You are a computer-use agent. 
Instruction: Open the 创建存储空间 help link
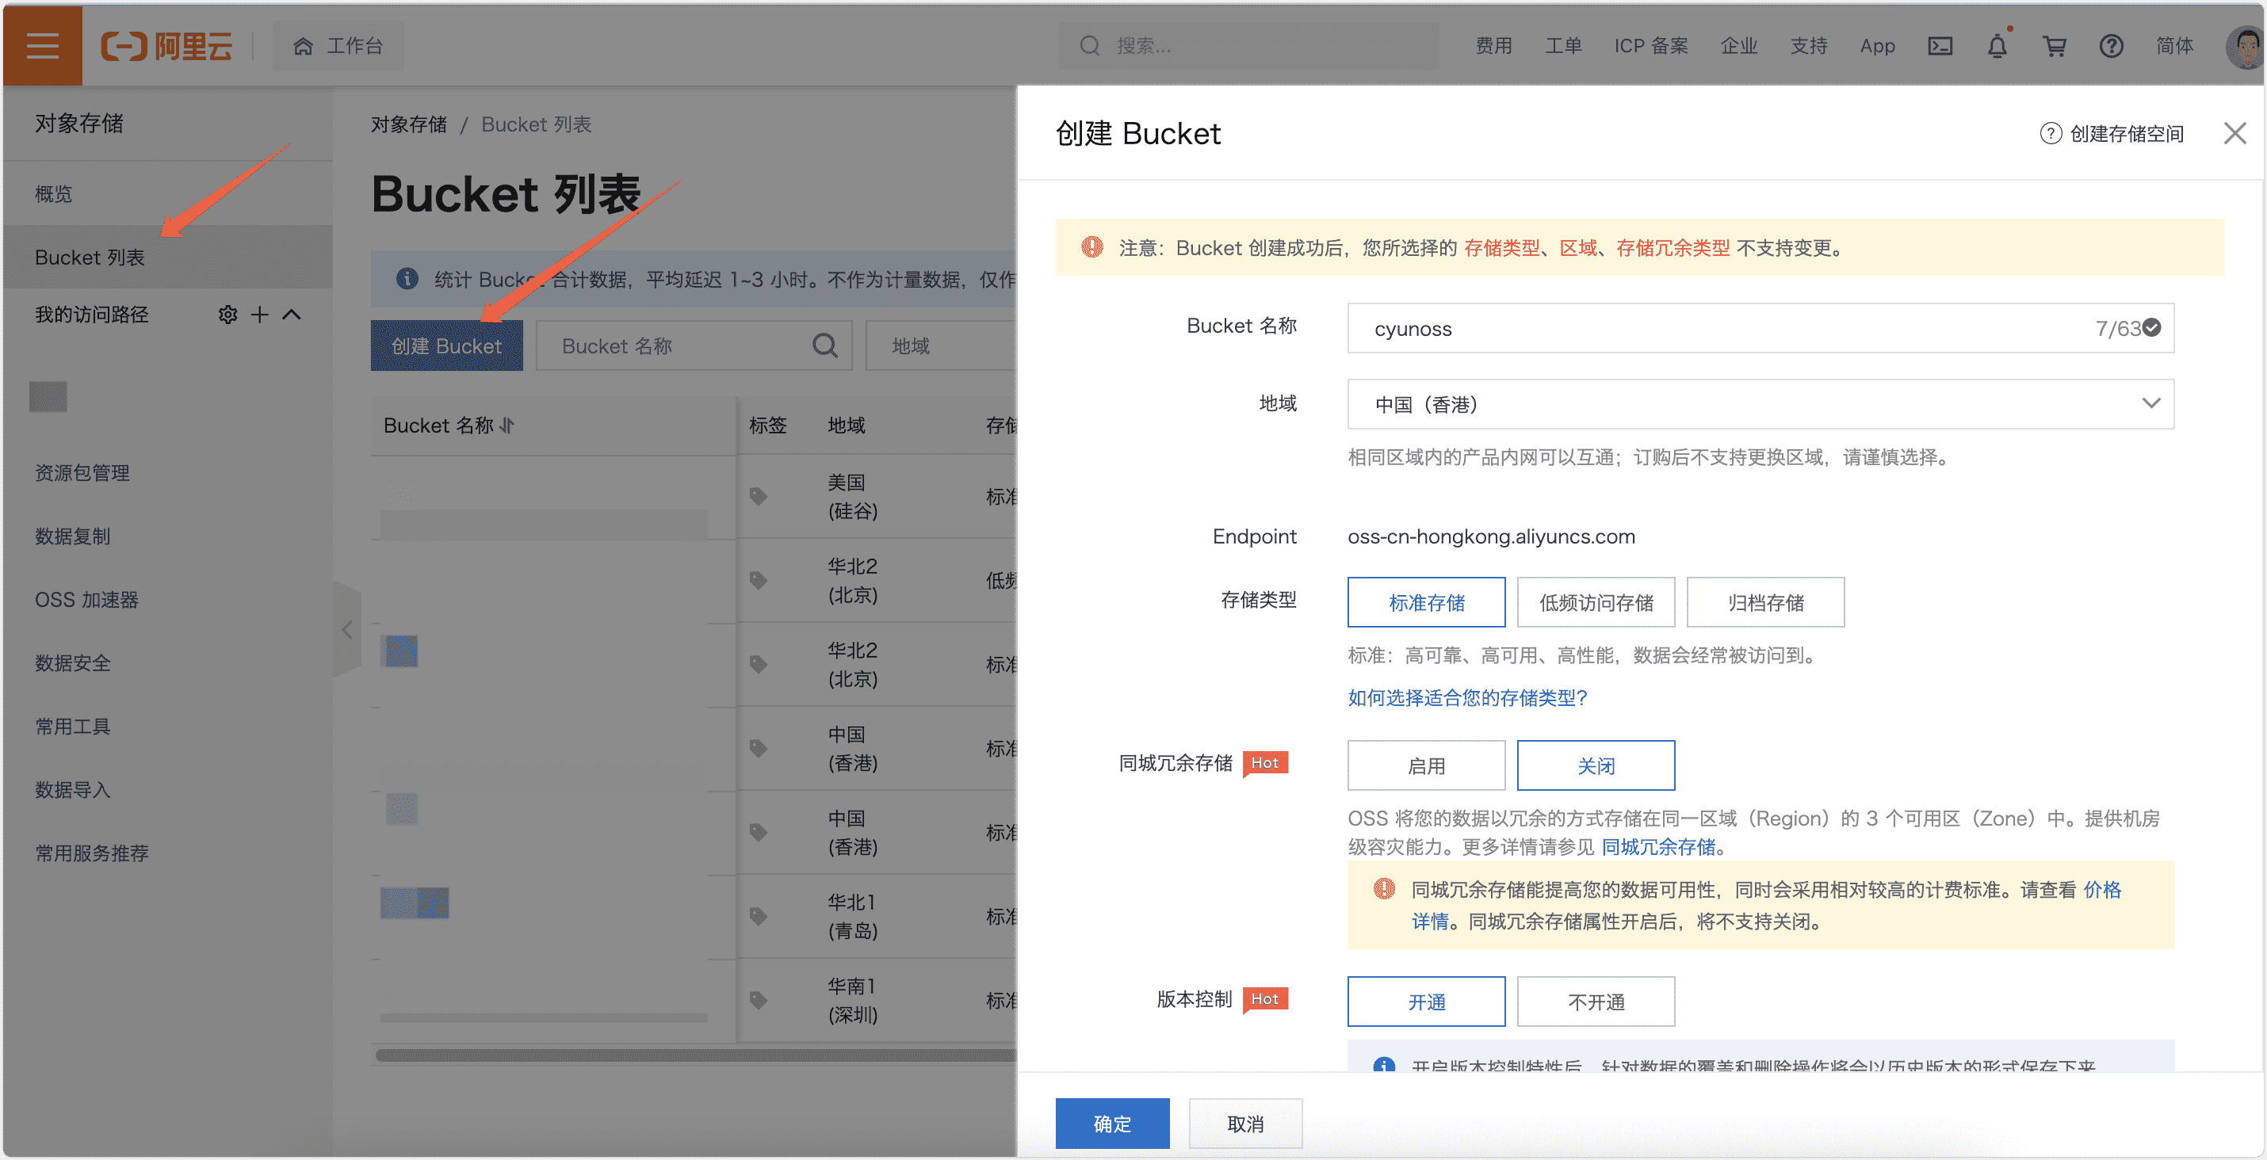tap(2111, 134)
